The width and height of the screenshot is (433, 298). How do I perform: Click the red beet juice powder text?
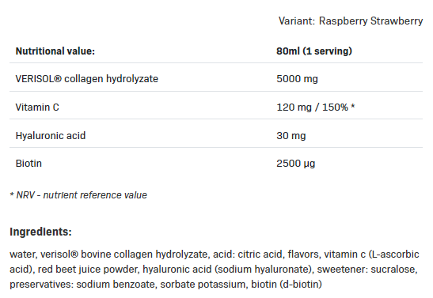88,269
